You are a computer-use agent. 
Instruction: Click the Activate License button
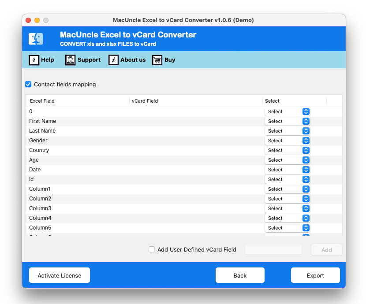tap(60, 275)
